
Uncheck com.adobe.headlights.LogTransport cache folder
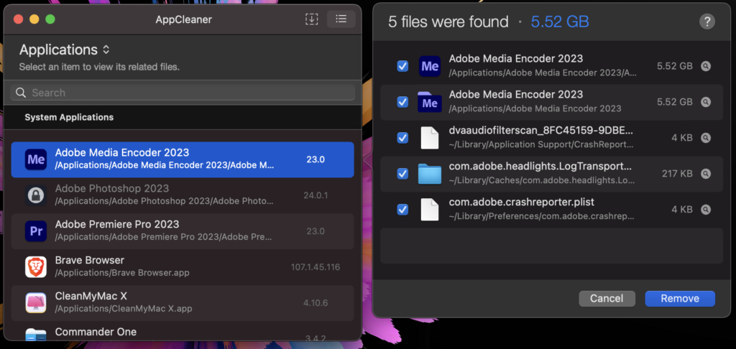[x=402, y=174]
